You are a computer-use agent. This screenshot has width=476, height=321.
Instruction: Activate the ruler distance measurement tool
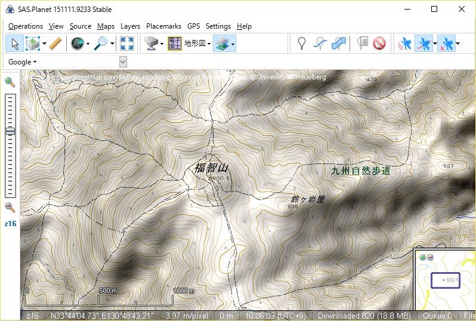click(x=55, y=44)
